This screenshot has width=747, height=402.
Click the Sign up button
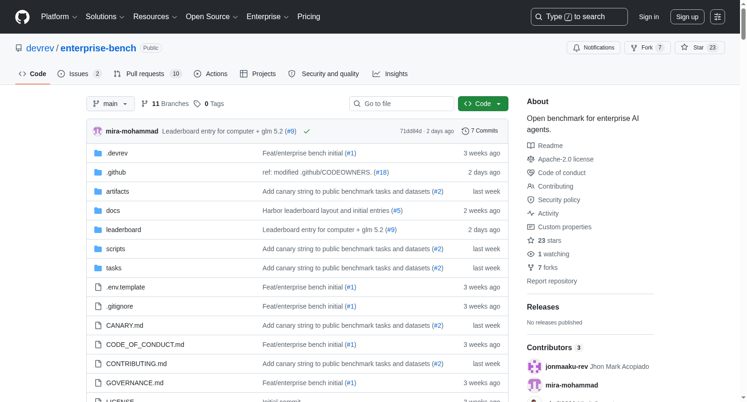pyautogui.click(x=687, y=17)
